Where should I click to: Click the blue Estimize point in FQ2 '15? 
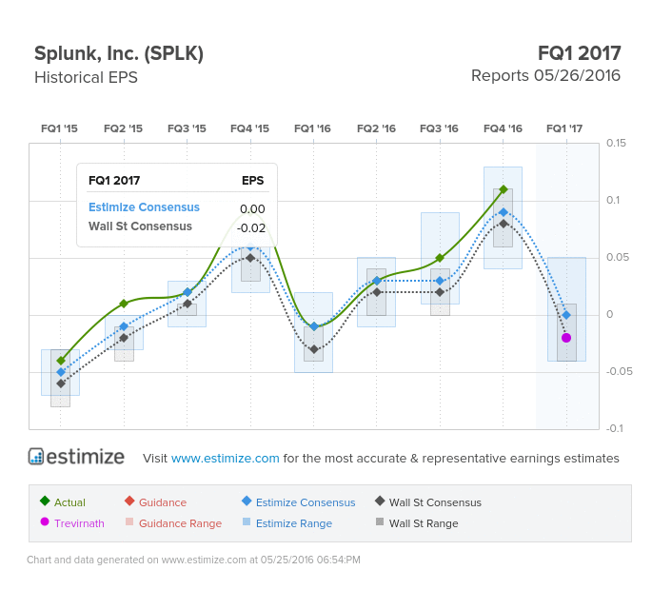click(x=124, y=326)
